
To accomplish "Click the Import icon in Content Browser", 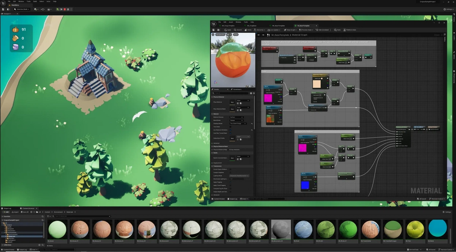I will point(15,212).
